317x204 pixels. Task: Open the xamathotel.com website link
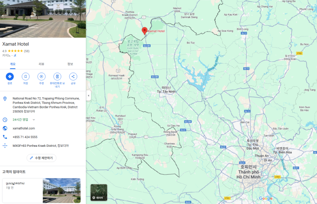tap(24, 128)
